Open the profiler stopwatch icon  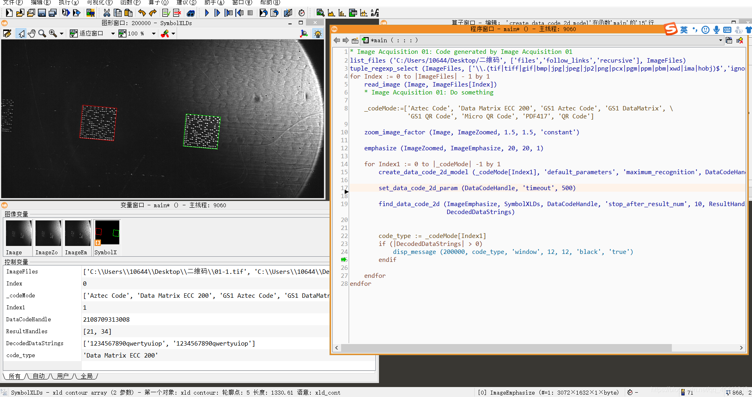(302, 13)
